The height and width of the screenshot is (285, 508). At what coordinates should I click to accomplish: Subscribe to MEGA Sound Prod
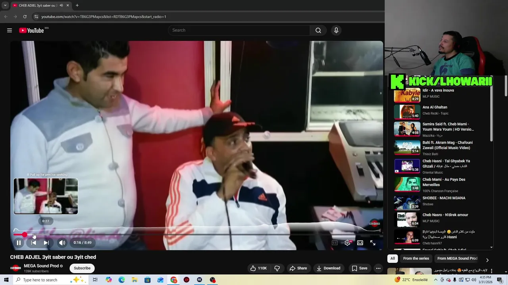(82, 268)
